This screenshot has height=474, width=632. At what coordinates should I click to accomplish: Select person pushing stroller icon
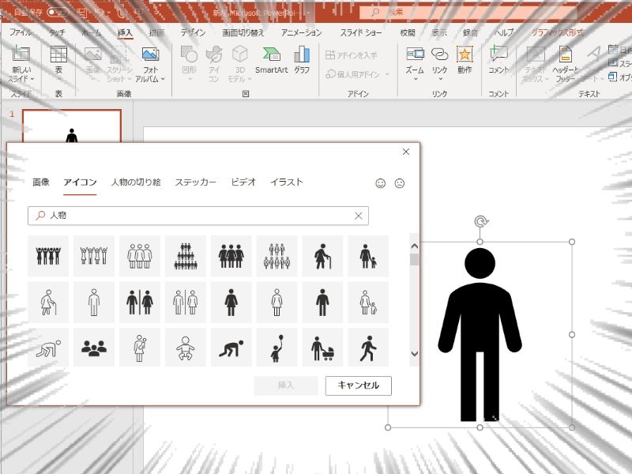tap(322, 348)
